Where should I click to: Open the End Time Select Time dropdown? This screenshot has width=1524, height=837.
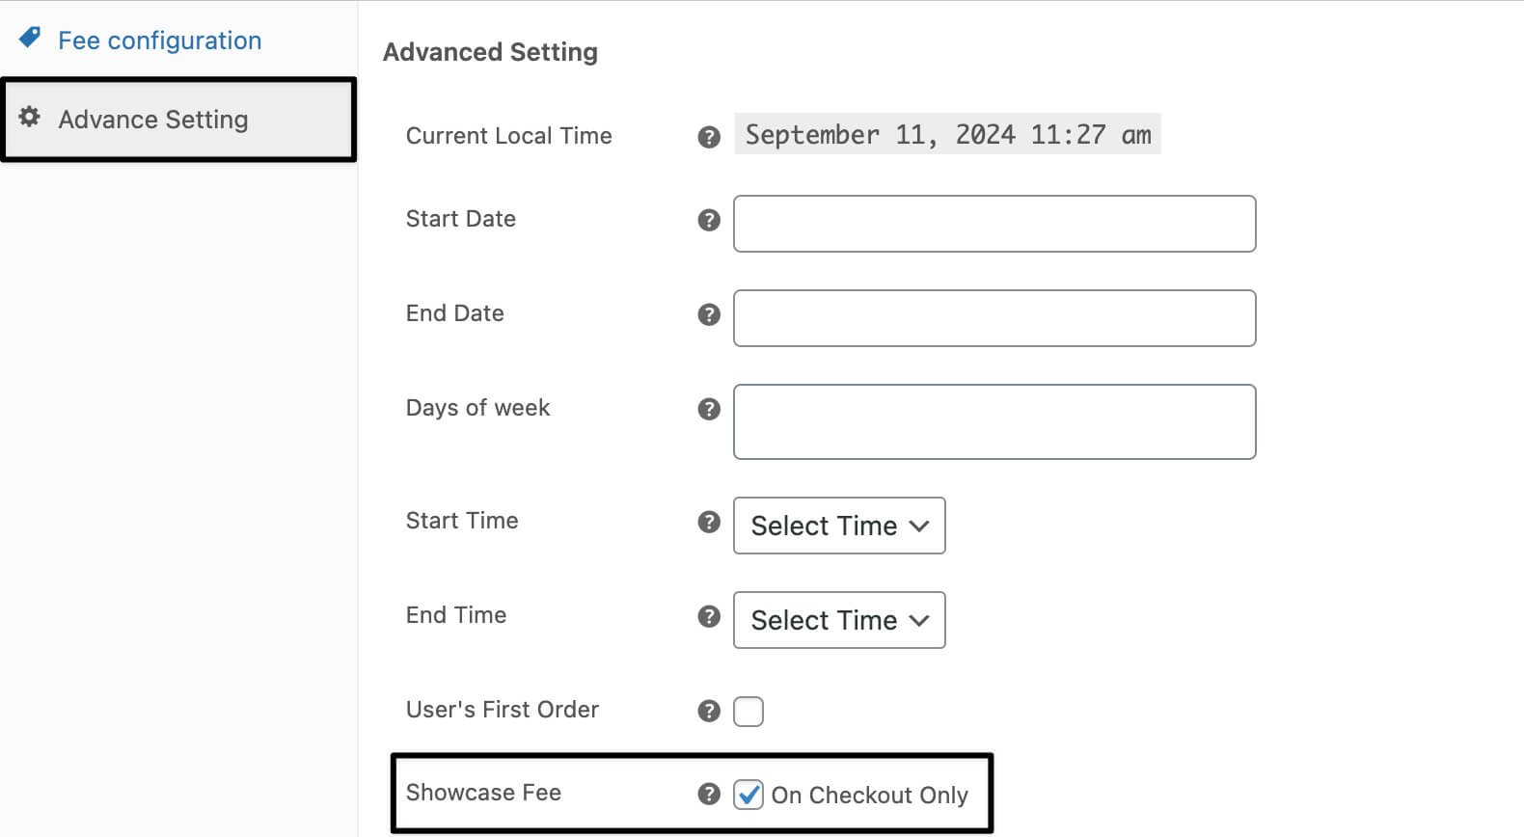point(838,620)
